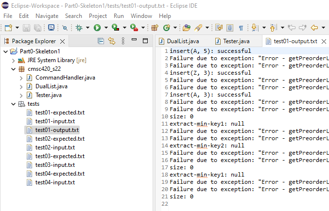Screen dimensions: 329x211
Task: Click the Run Last Tool icon
Action: (x=134, y=28)
